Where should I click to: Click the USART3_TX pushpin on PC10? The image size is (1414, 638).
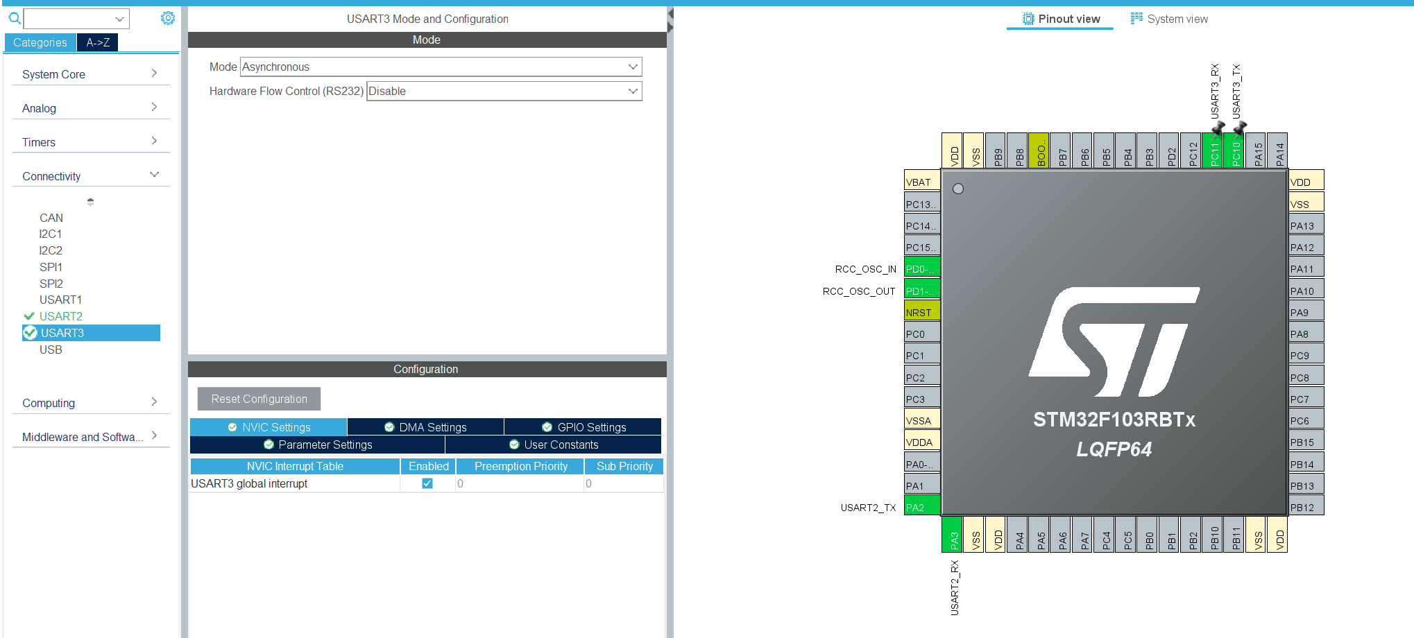[x=1240, y=128]
